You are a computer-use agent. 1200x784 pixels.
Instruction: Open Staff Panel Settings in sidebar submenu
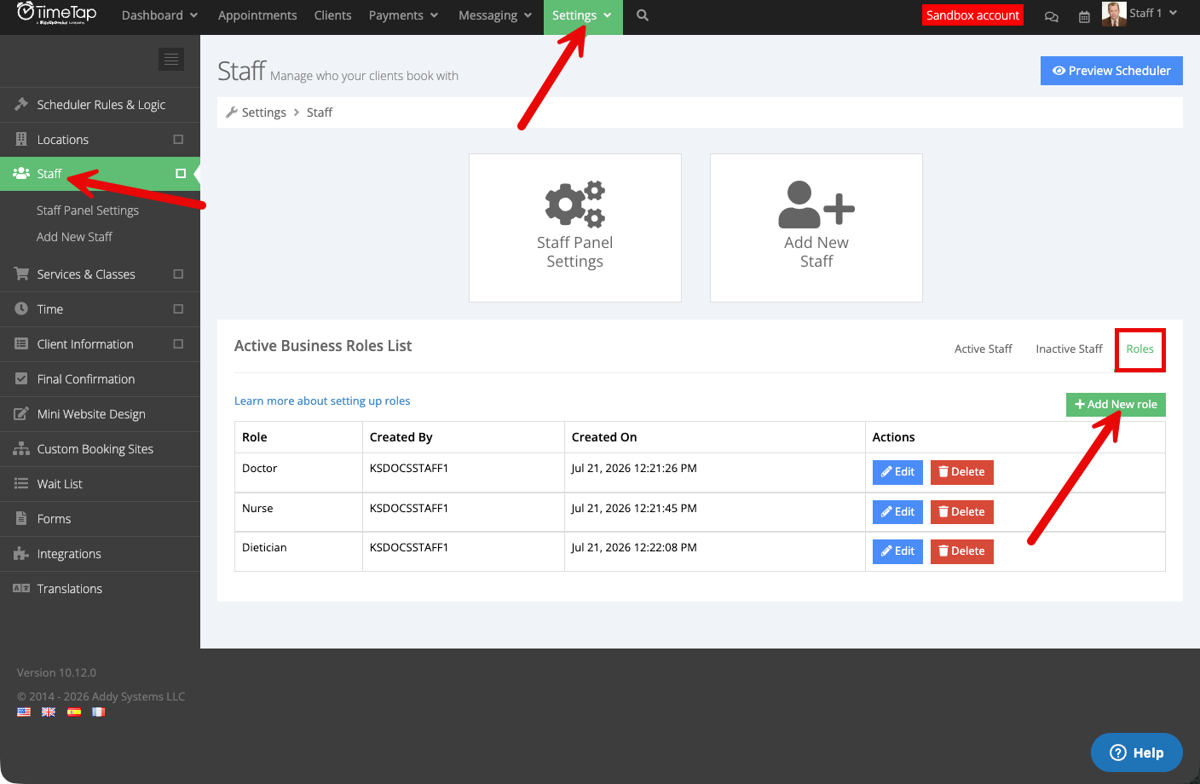point(88,210)
